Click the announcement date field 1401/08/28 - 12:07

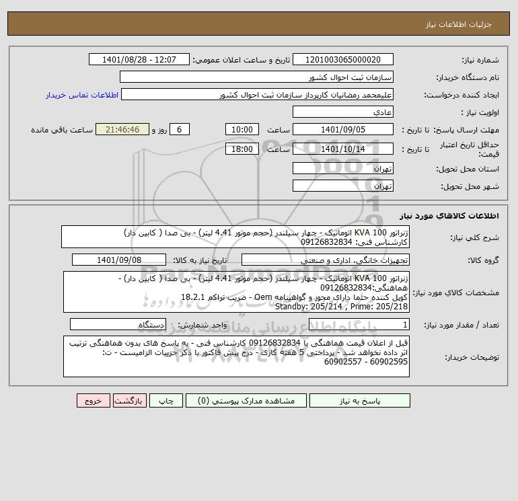[139, 59]
